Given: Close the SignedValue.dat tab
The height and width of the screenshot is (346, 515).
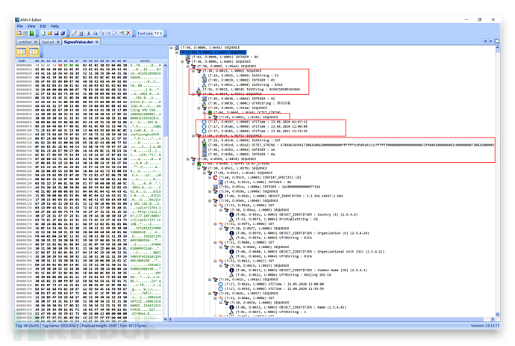Looking at the screenshot, I should [96, 42].
